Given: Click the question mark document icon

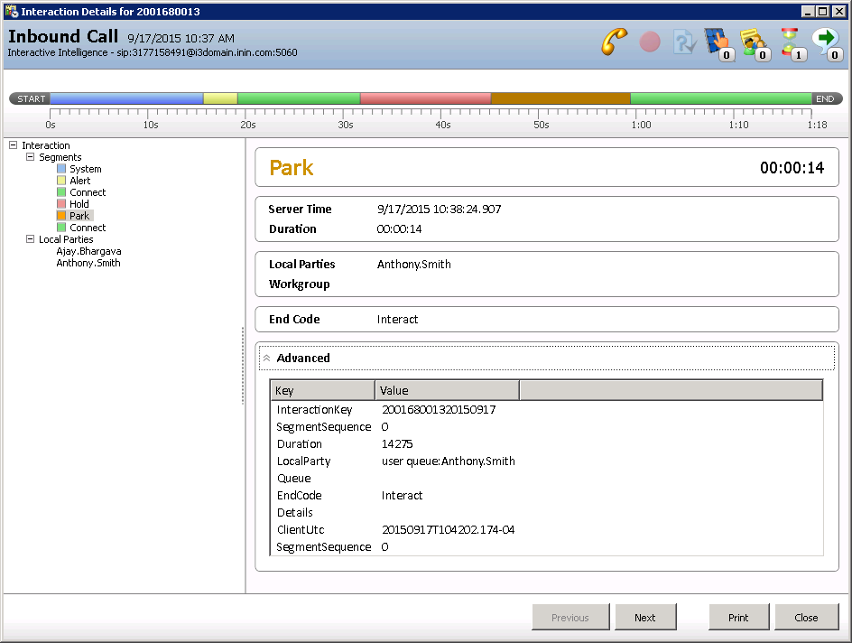Looking at the screenshot, I should [684, 42].
